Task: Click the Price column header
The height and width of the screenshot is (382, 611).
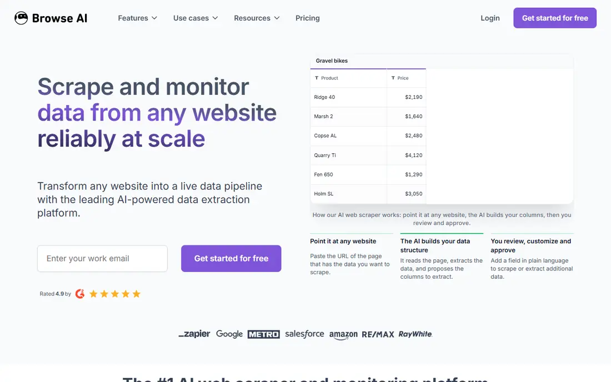Action: pos(407,78)
